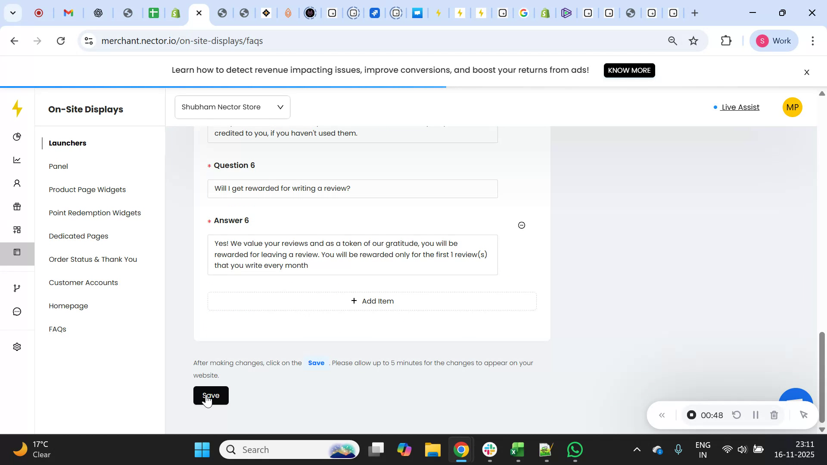Open settings via the gear icon

point(17,347)
